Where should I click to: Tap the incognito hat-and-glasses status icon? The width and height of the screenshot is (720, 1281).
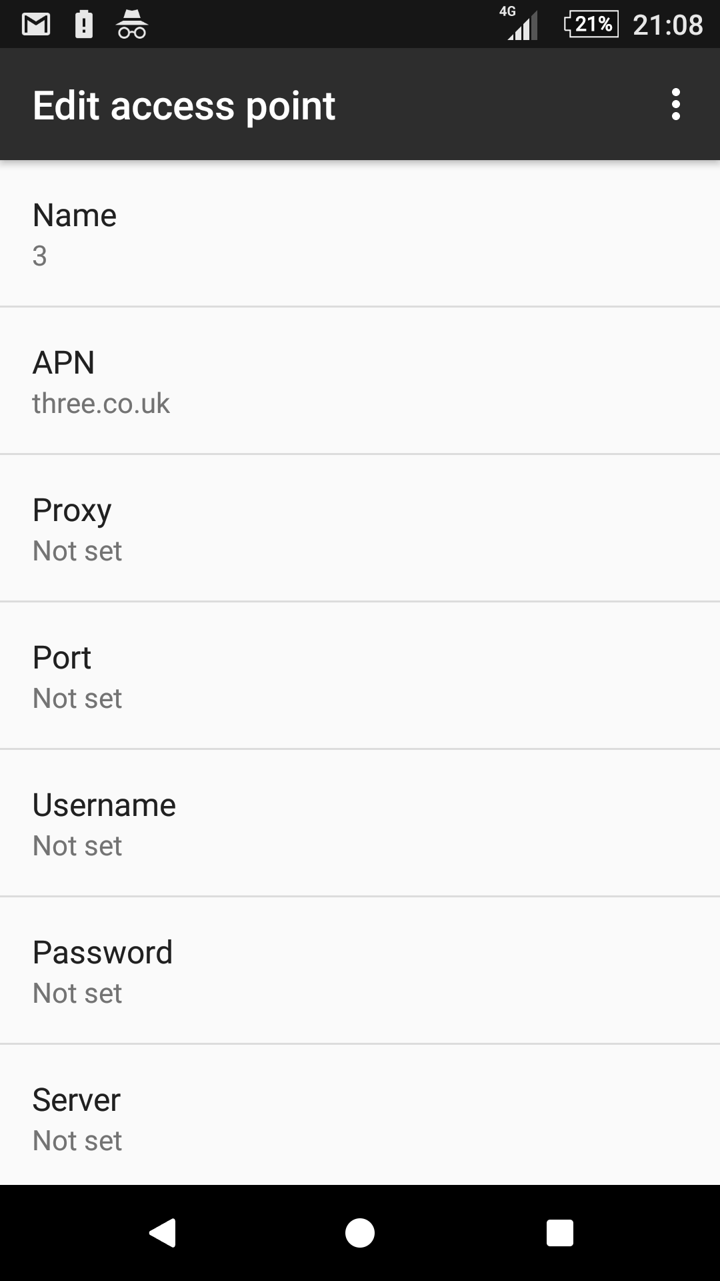point(132,25)
